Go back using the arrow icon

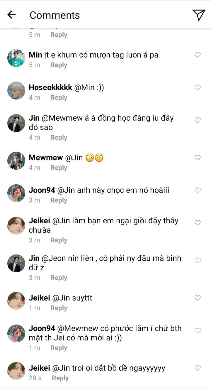[x=11, y=15]
